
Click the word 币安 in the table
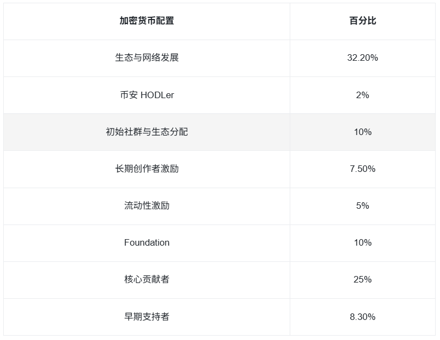(129, 95)
